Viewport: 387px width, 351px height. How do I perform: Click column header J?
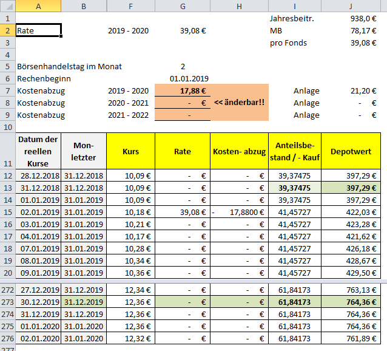pyautogui.click(x=351, y=6)
